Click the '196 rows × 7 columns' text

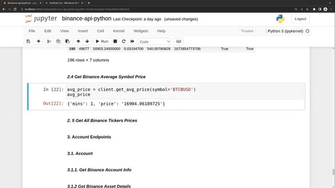88,60
